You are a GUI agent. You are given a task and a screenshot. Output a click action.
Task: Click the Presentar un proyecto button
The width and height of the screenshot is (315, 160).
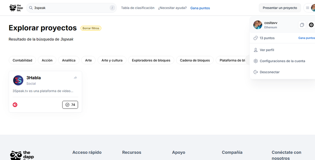280,8
